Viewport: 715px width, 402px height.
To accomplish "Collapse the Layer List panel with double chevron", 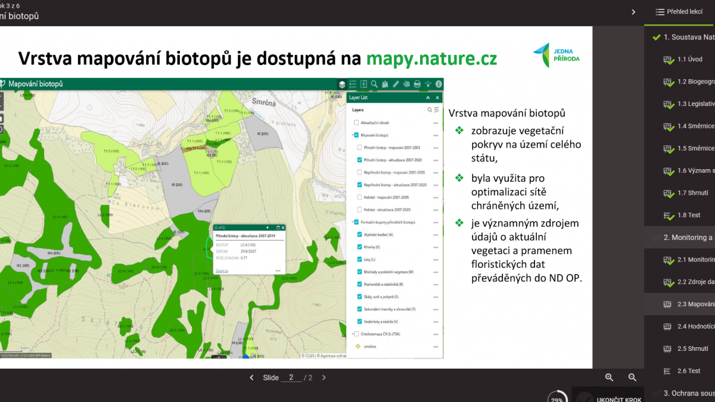I will coord(428,98).
